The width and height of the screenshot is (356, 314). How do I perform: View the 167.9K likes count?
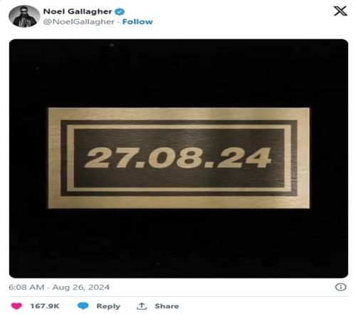tap(45, 306)
